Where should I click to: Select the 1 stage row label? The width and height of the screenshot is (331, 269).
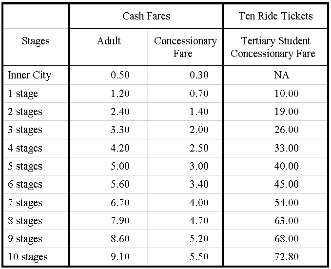point(23,94)
